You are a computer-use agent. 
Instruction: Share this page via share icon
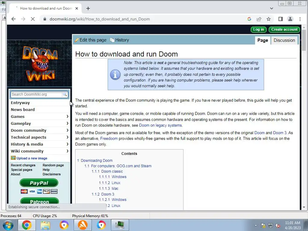pos(259,19)
